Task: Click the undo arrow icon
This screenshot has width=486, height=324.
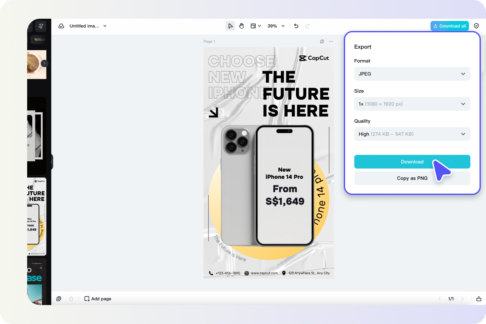Action: coord(296,26)
